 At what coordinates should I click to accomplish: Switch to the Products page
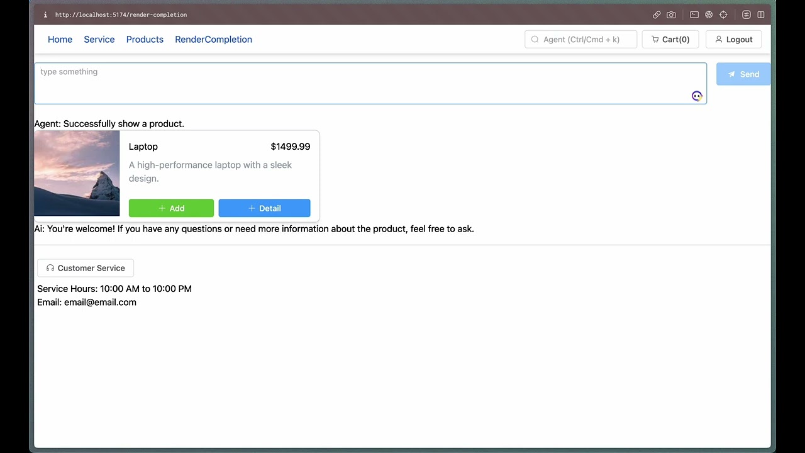[x=145, y=39]
